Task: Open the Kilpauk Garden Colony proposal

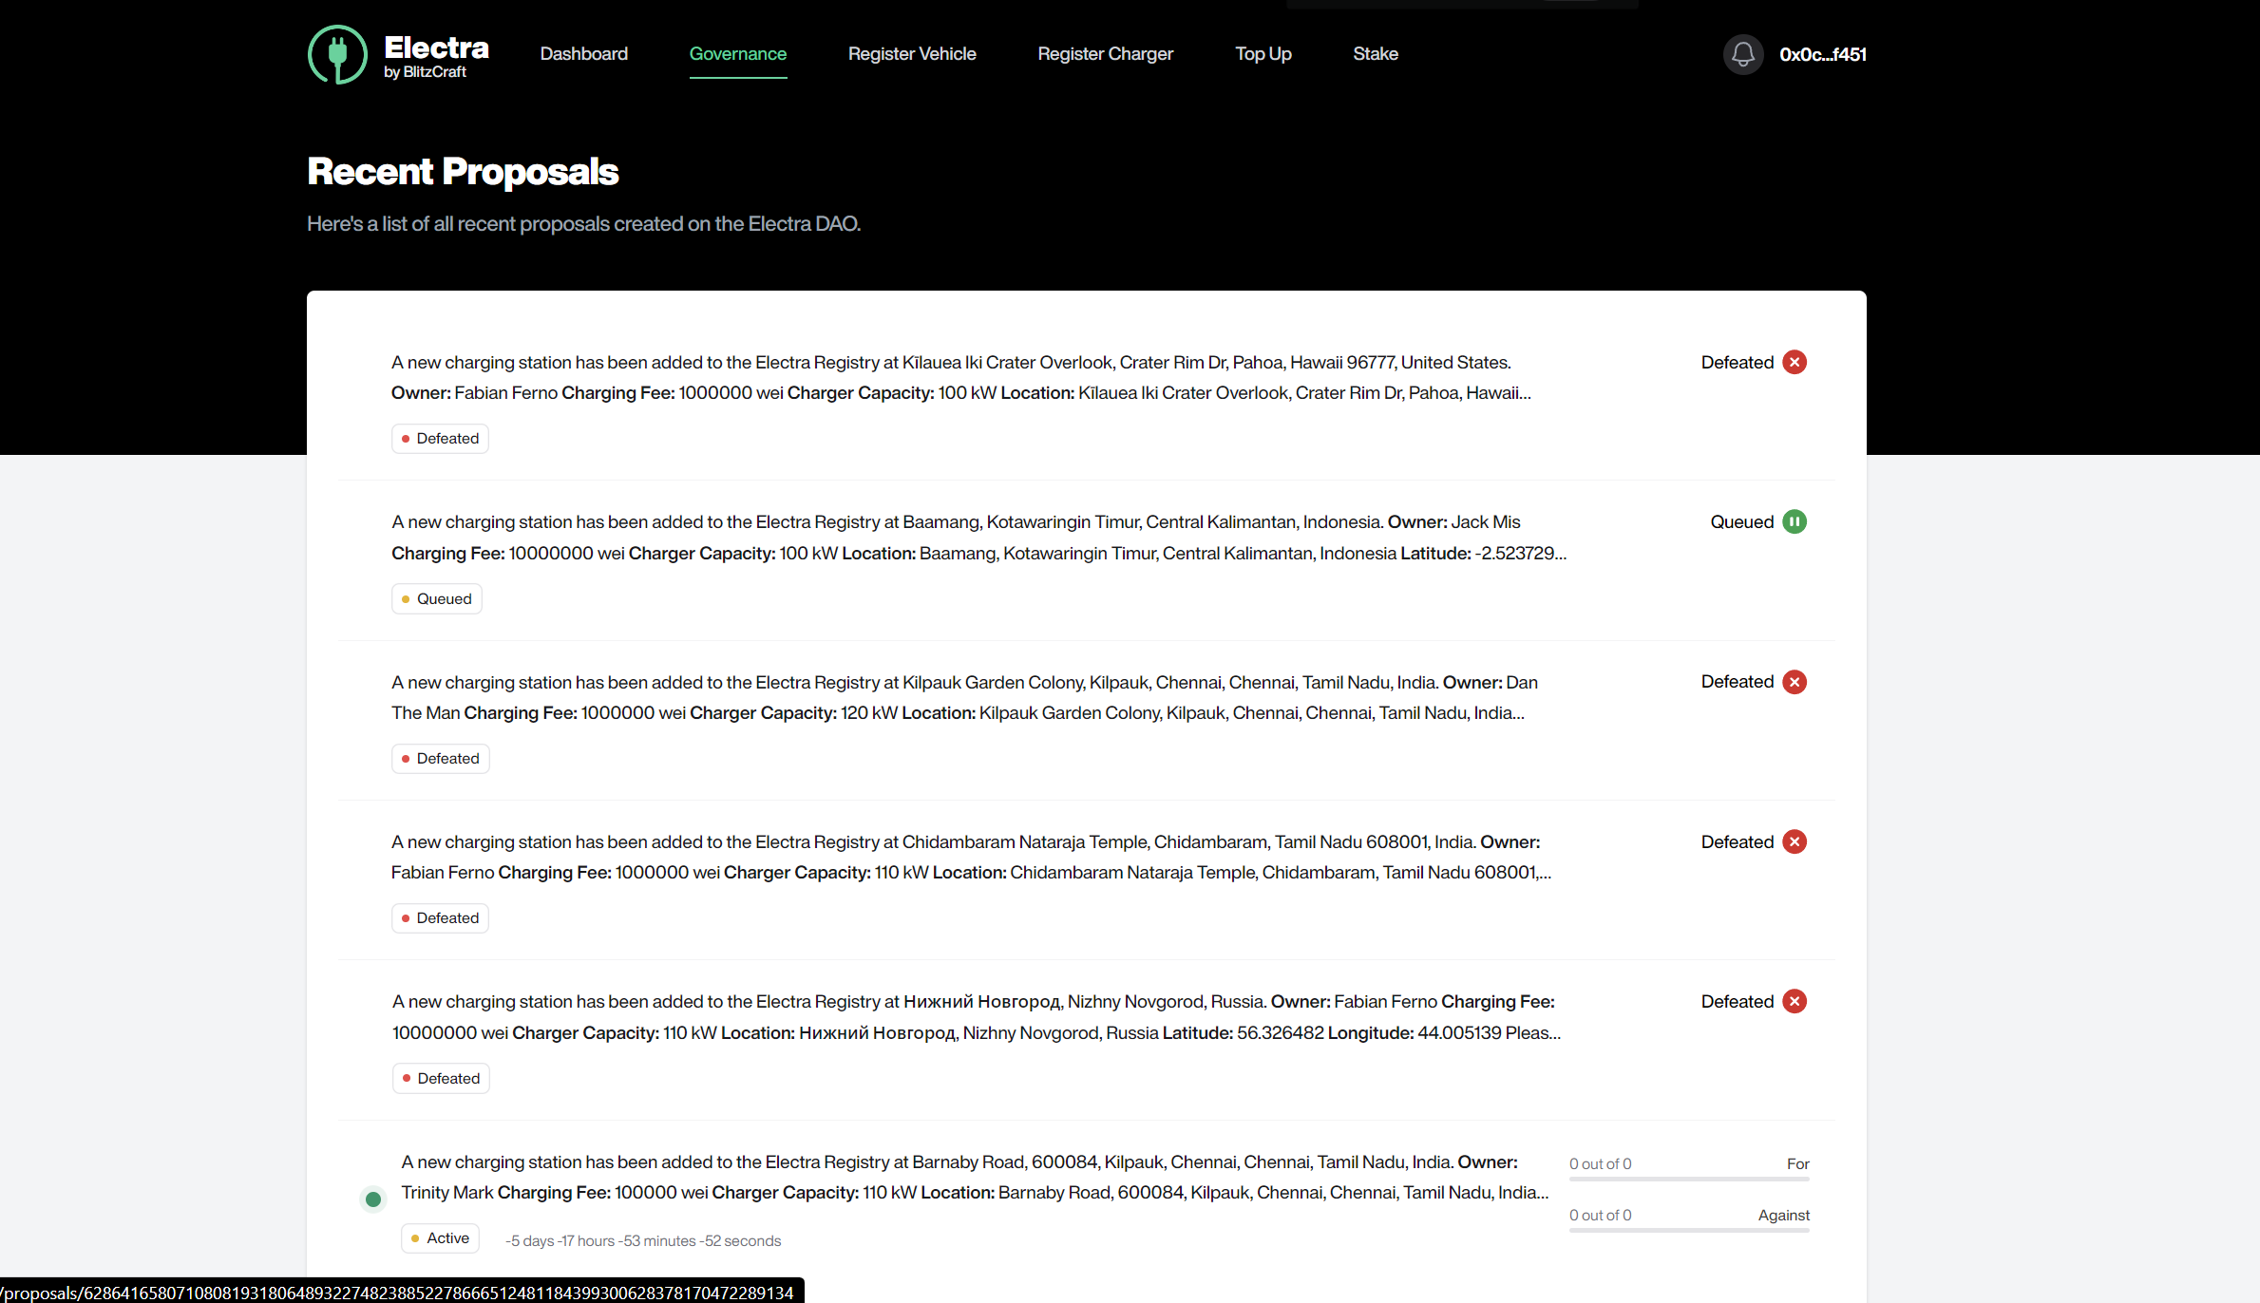Action: pyautogui.click(x=964, y=697)
